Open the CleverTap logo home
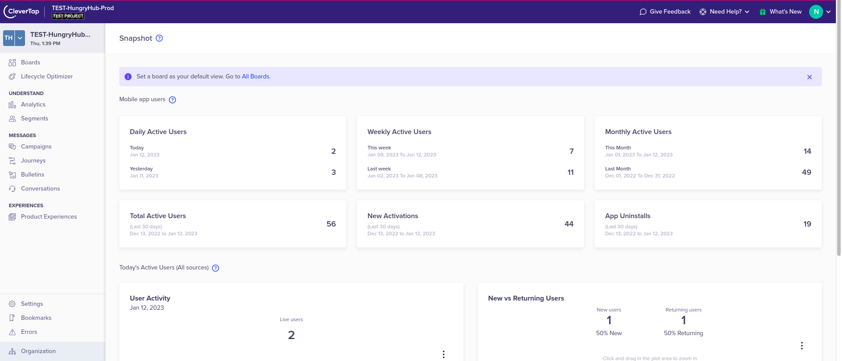The height and width of the screenshot is (361, 842). (22, 11)
